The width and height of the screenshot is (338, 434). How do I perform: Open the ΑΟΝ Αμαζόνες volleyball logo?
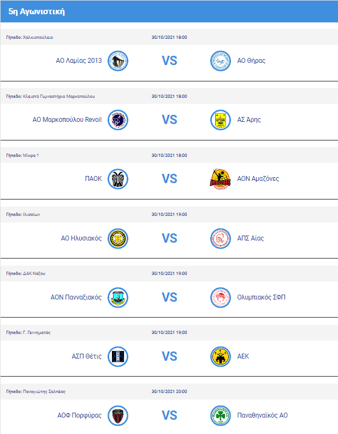[x=221, y=179]
